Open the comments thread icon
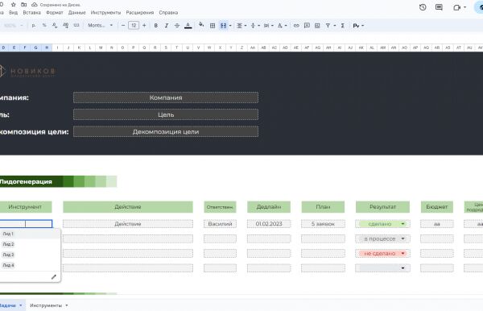The width and height of the screenshot is (483, 311). point(439,7)
